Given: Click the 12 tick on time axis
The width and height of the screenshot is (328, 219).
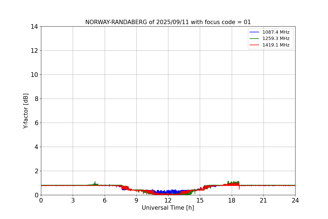Looking at the screenshot, I should pos(168,200).
